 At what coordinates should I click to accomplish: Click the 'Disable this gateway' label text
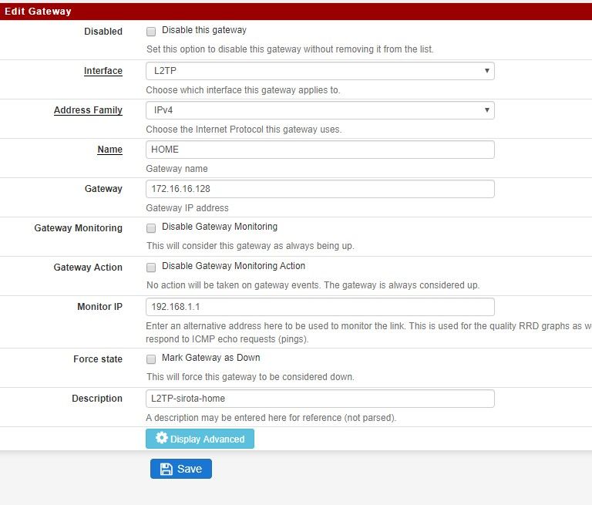(204, 30)
